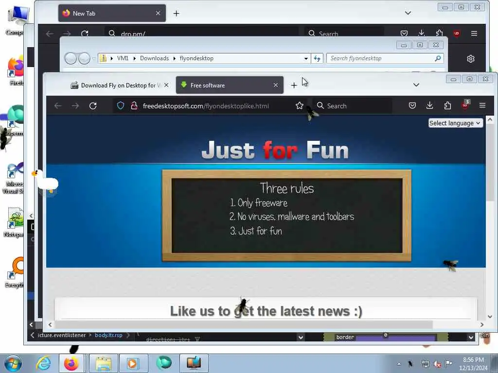
Task: Expand the arrow after VM1 in the breadcrumb
Action: (x=134, y=58)
